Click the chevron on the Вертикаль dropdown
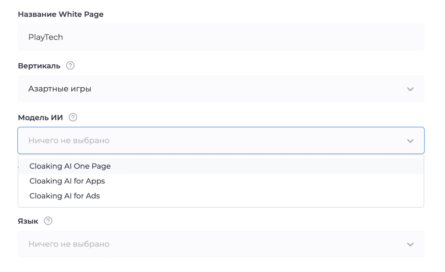The width and height of the screenshot is (445, 272). coord(410,89)
